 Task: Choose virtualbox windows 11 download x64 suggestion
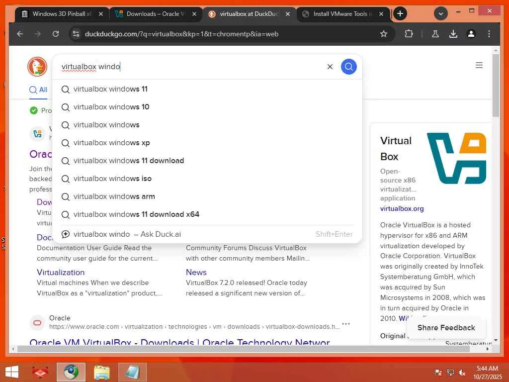[207, 214]
